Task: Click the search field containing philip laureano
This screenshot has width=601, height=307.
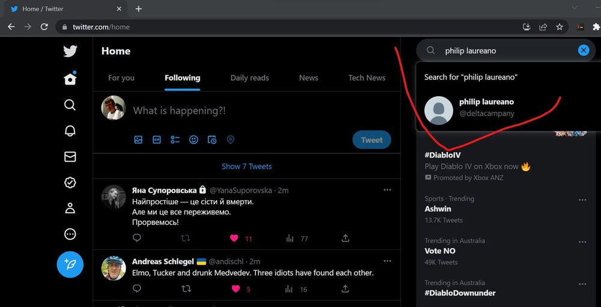Action: [x=506, y=50]
